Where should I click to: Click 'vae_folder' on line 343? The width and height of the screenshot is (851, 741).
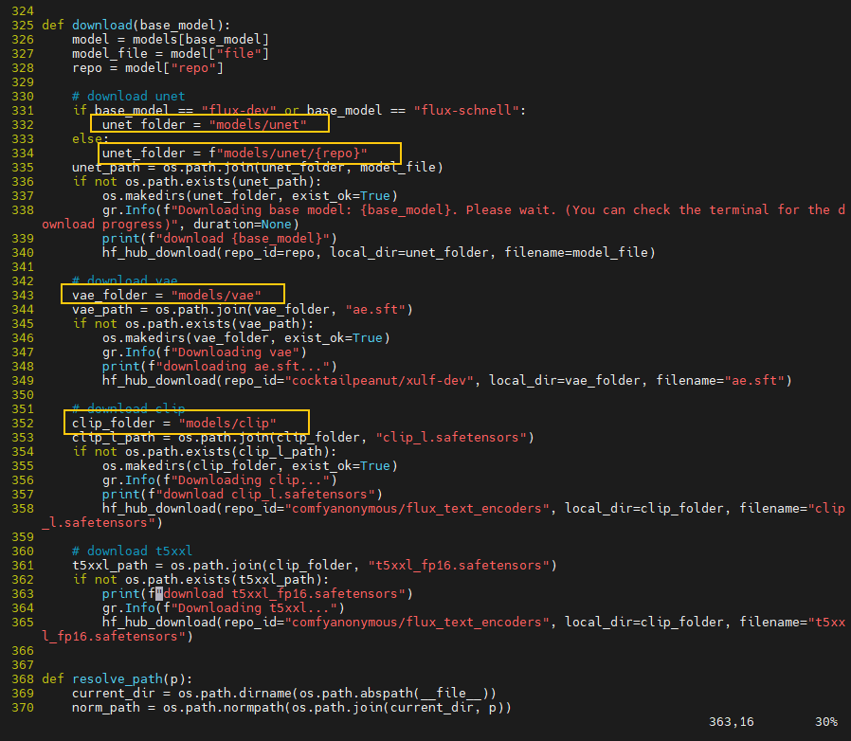110,295
